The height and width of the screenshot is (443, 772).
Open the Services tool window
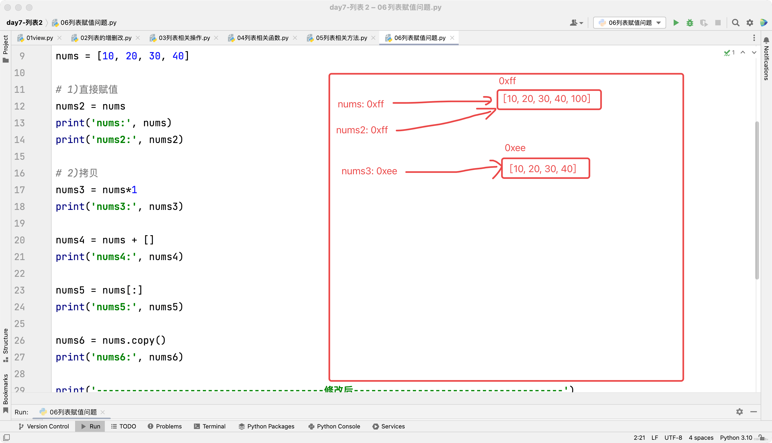point(389,426)
